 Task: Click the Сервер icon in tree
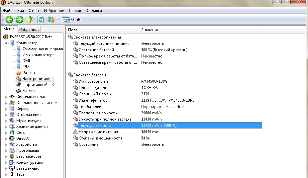click(12, 109)
